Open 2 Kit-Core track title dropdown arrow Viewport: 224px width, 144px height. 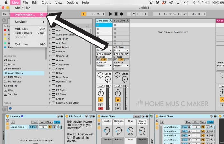tap(128, 21)
